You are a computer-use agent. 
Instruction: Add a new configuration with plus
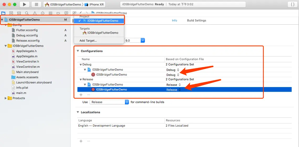[x=81, y=95]
